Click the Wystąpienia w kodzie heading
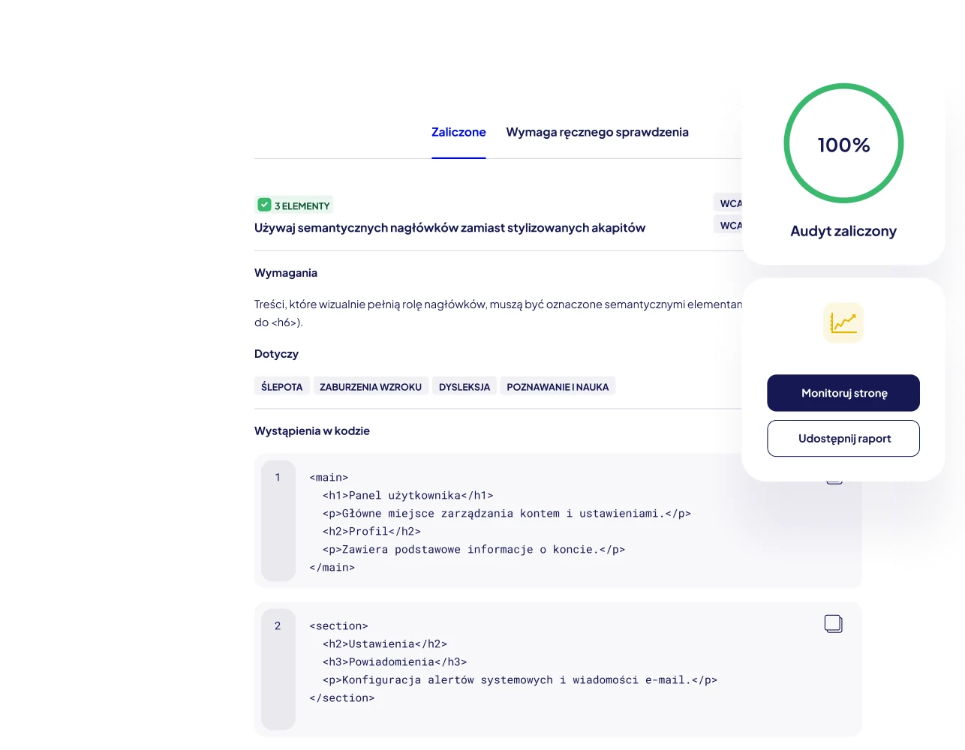 (x=312, y=431)
